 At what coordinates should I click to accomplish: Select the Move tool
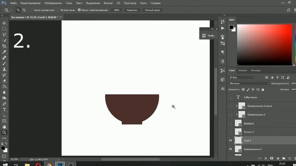click(x=4, y=23)
